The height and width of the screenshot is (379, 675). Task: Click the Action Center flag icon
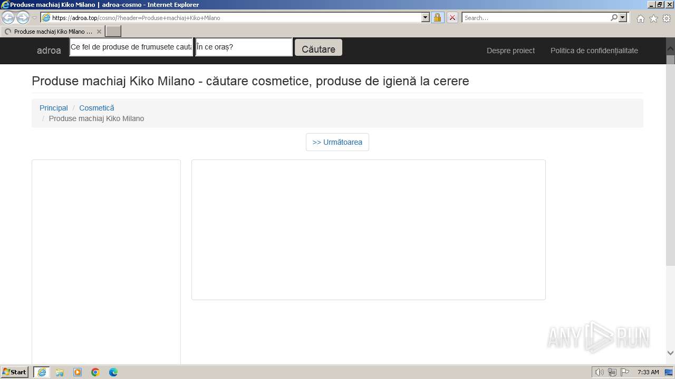click(x=625, y=372)
